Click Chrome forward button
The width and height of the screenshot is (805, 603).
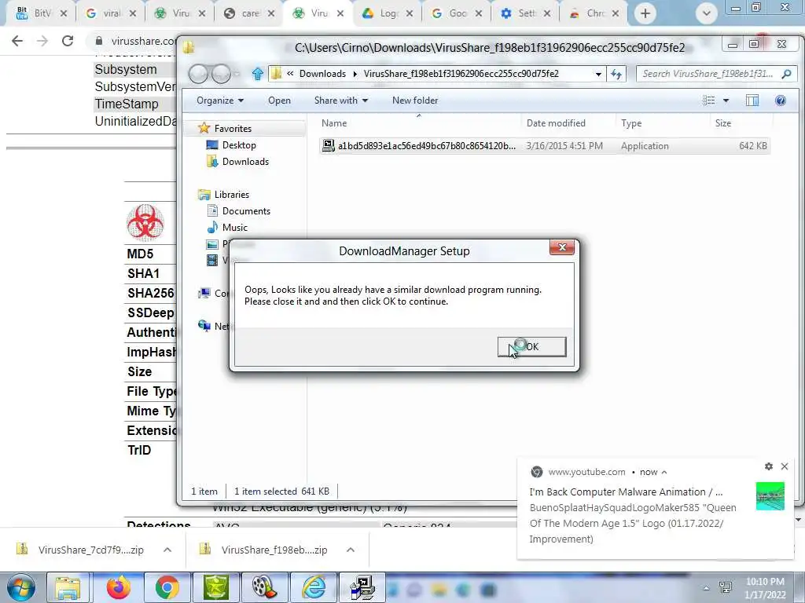(42, 41)
